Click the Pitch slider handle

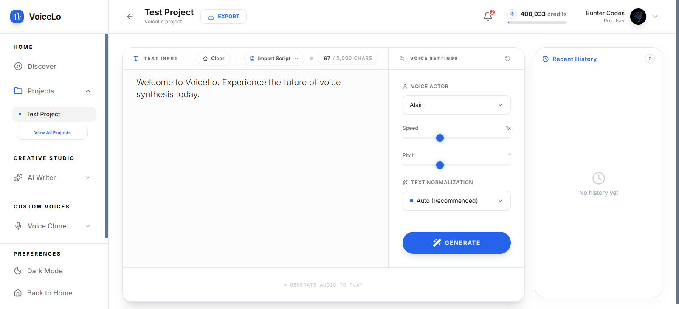click(x=440, y=165)
